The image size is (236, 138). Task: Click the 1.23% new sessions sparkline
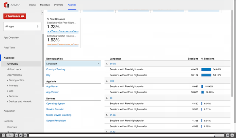point(63,31)
